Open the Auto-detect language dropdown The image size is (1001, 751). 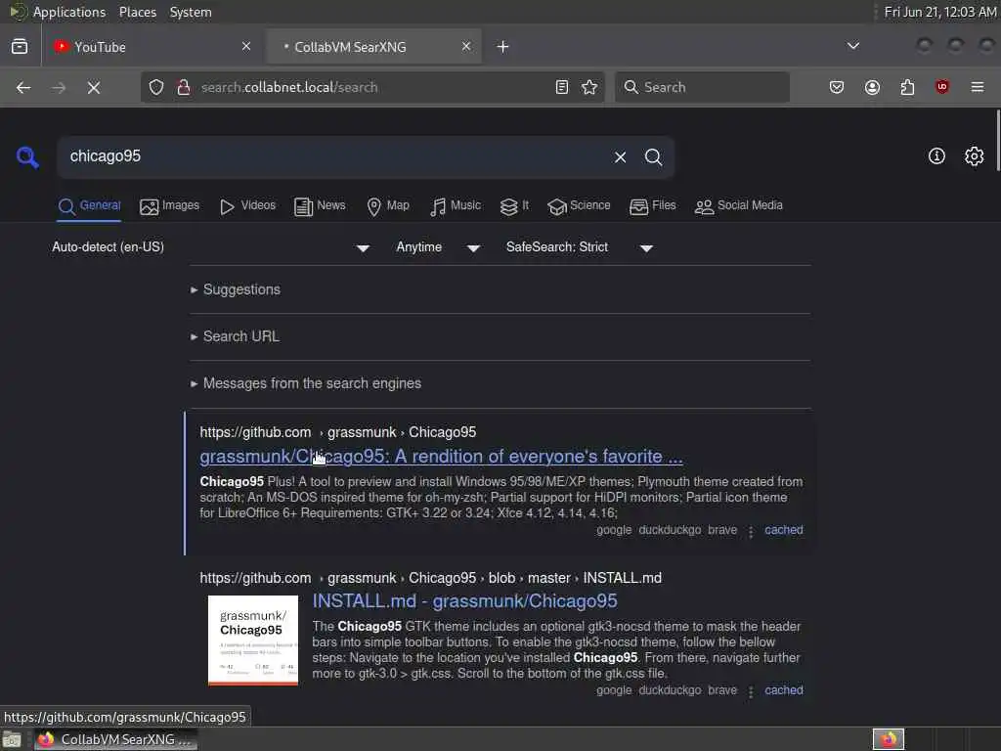point(211,247)
